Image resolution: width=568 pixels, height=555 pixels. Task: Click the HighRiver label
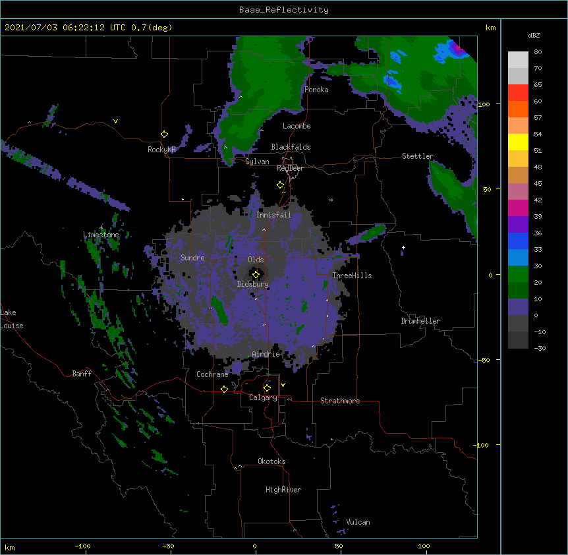(x=283, y=490)
